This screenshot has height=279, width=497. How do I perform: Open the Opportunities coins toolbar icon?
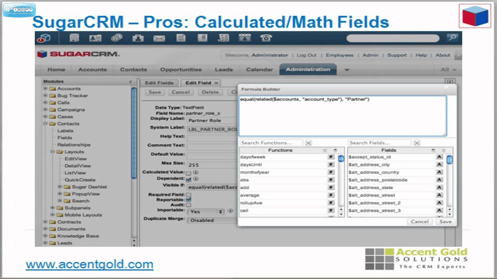pos(116,38)
